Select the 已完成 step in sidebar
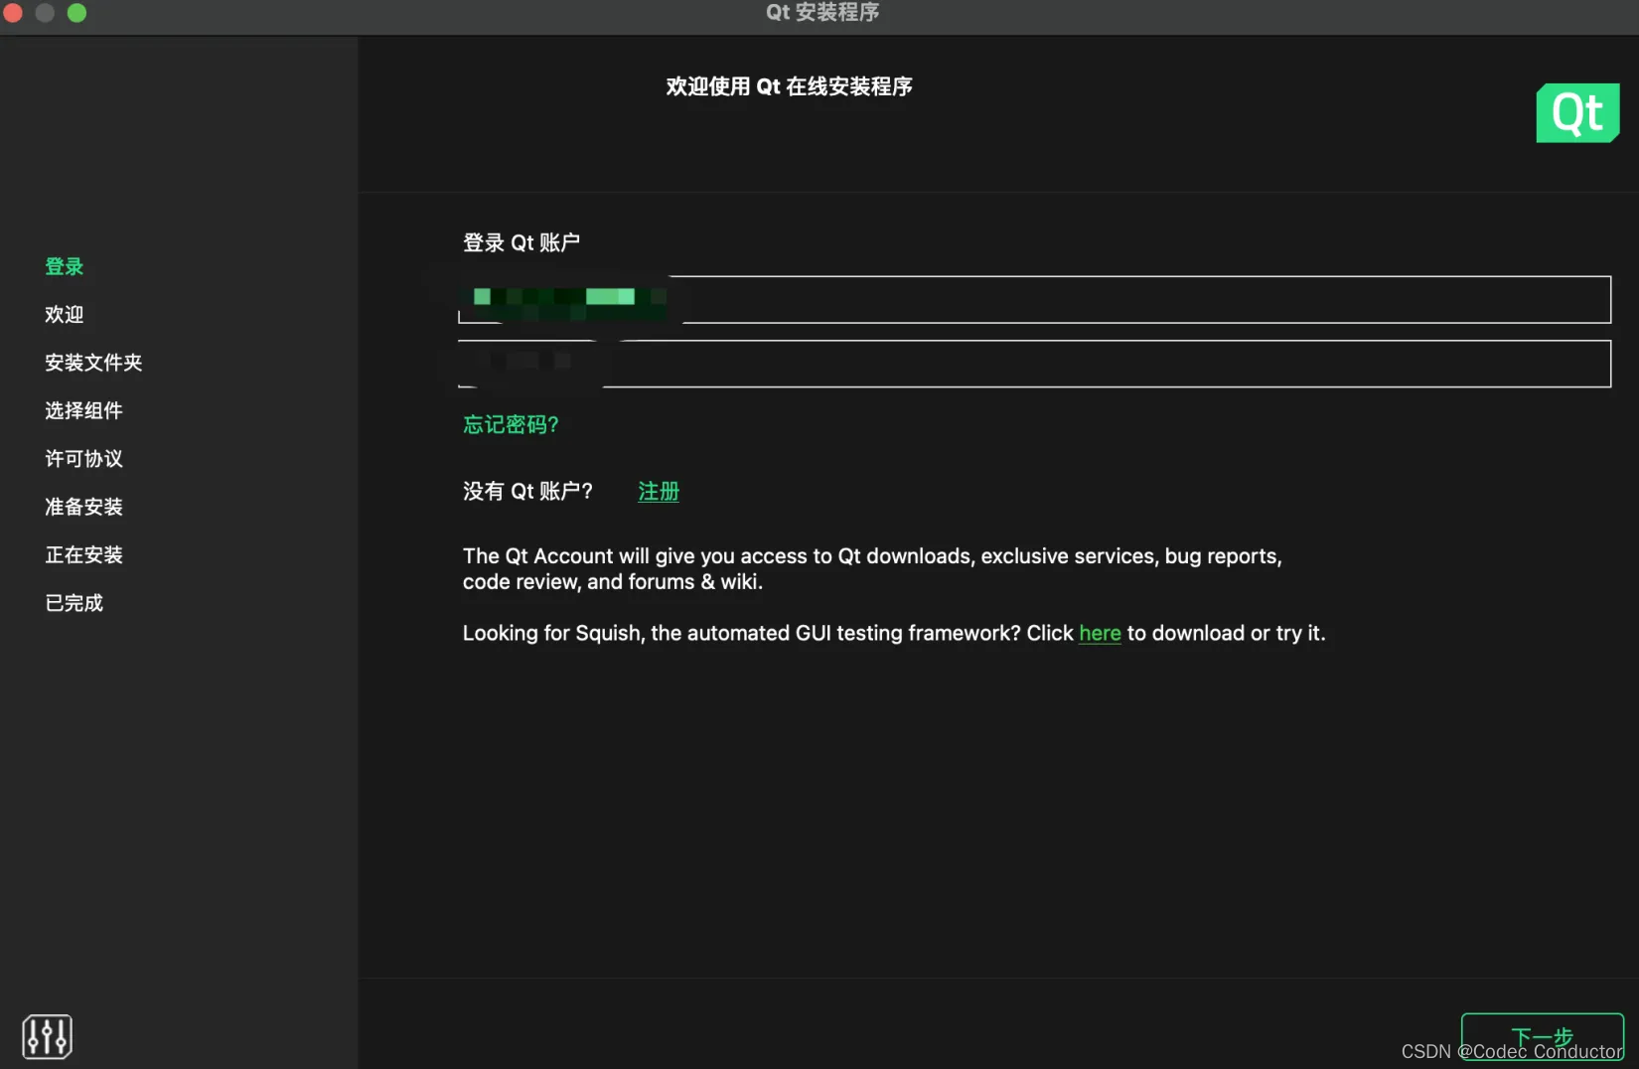1639x1069 pixels. (74, 603)
